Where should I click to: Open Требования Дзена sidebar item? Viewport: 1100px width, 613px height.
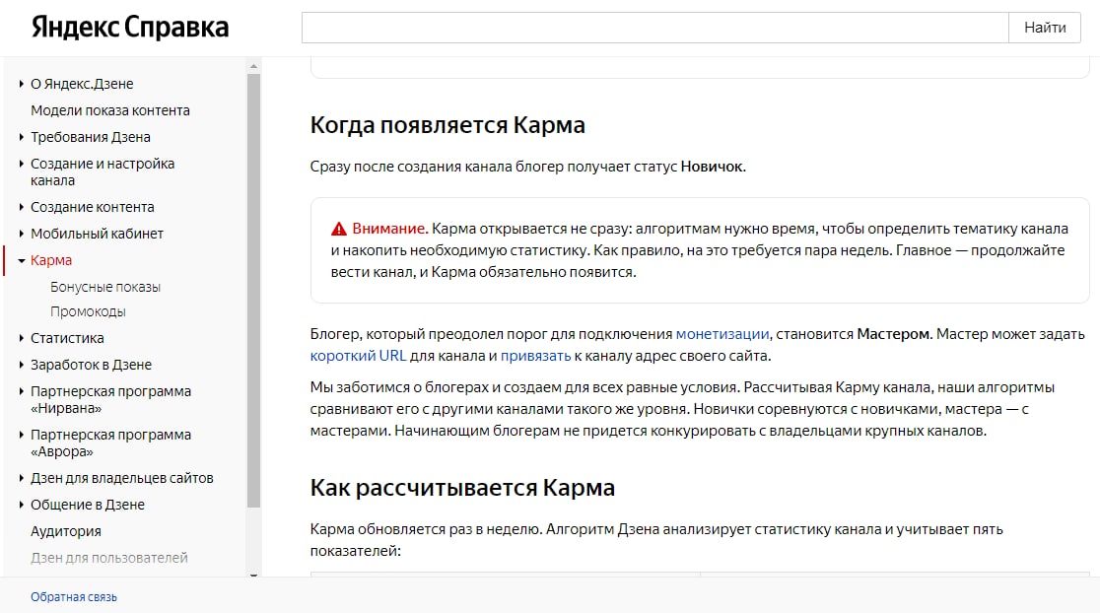pyautogui.click(x=91, y=137)
